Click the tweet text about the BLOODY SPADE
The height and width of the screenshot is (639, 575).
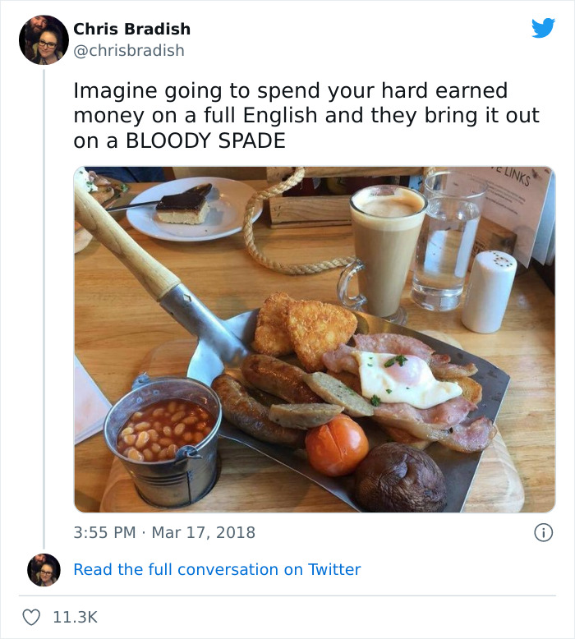pos(304,115)
